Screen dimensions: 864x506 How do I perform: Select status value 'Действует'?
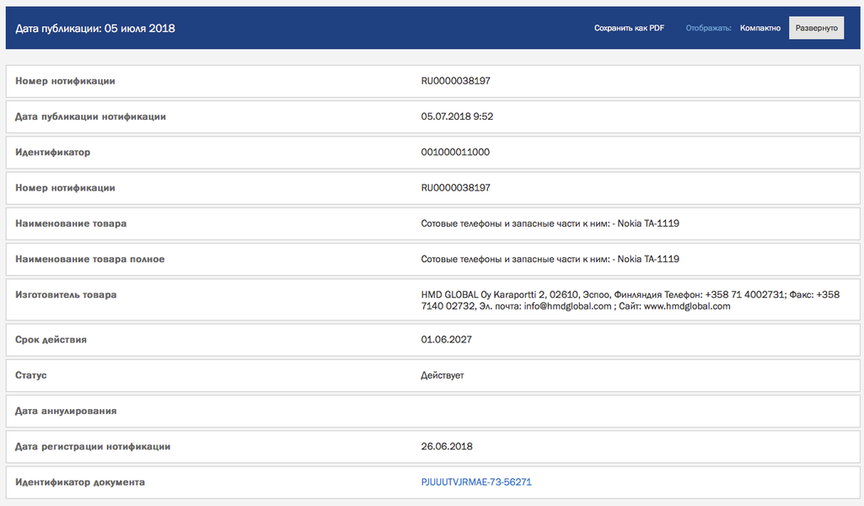(443, 375)
